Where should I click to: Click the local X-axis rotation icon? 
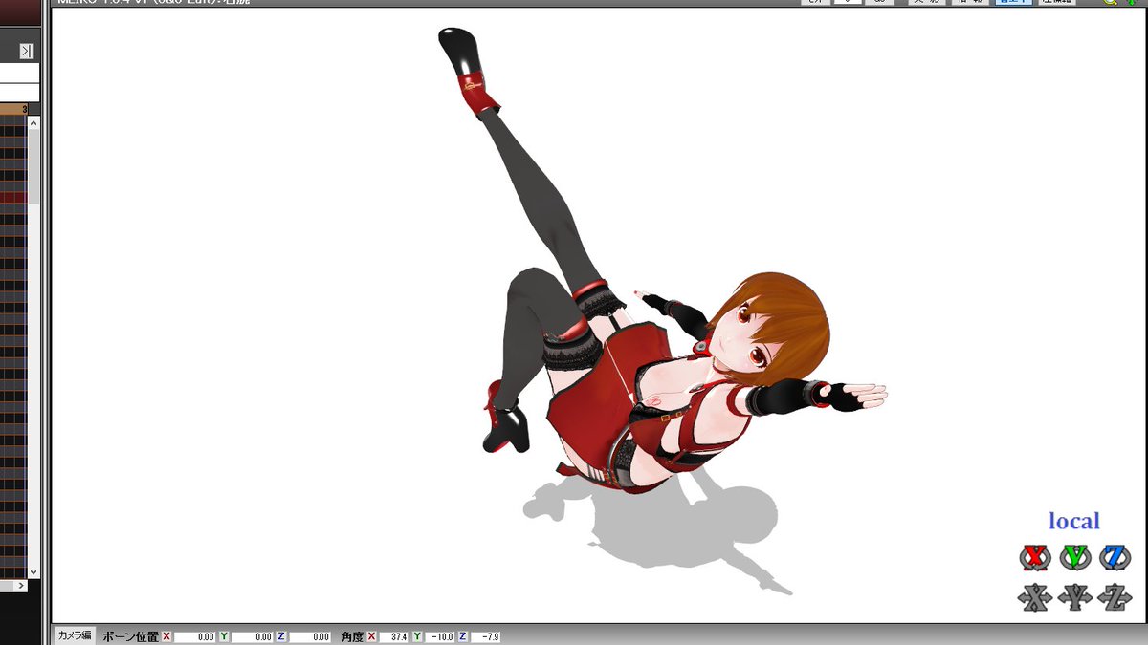tap(1034, 557)
